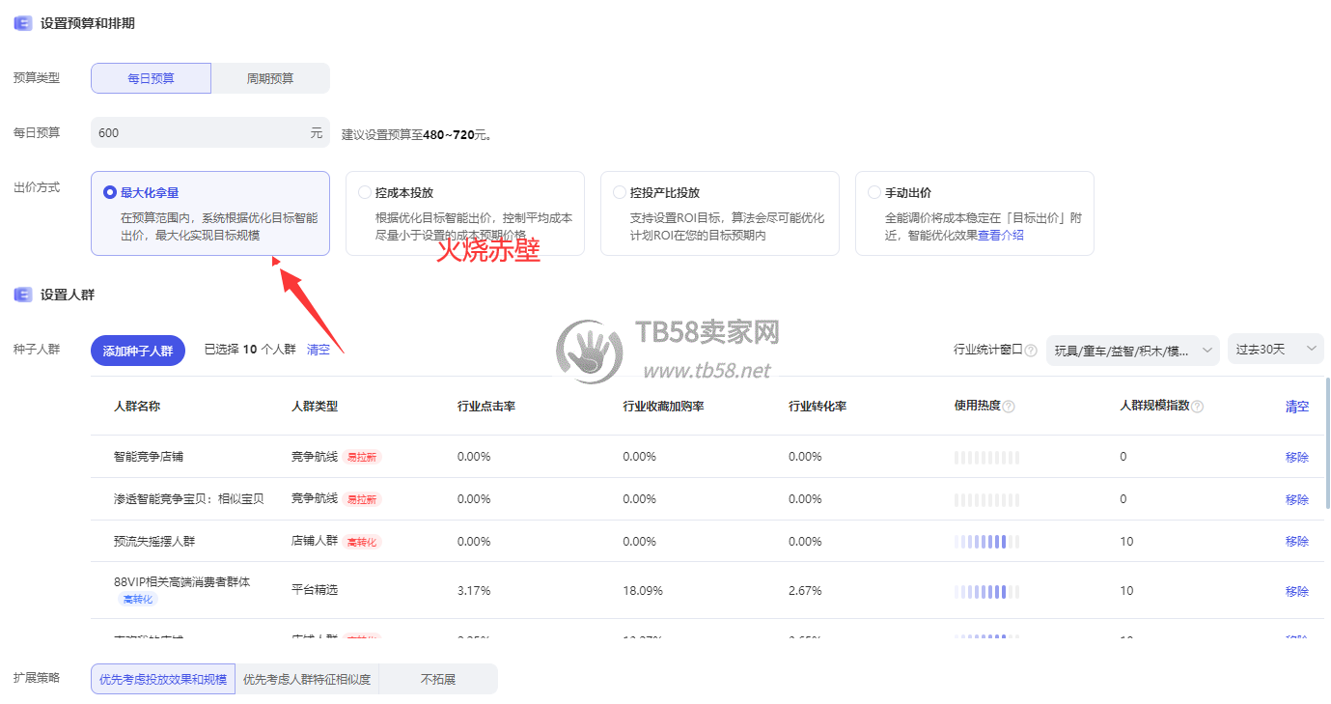Open the industry category dropdown 玩具/童车/益智

click(x=1133, y=350)
